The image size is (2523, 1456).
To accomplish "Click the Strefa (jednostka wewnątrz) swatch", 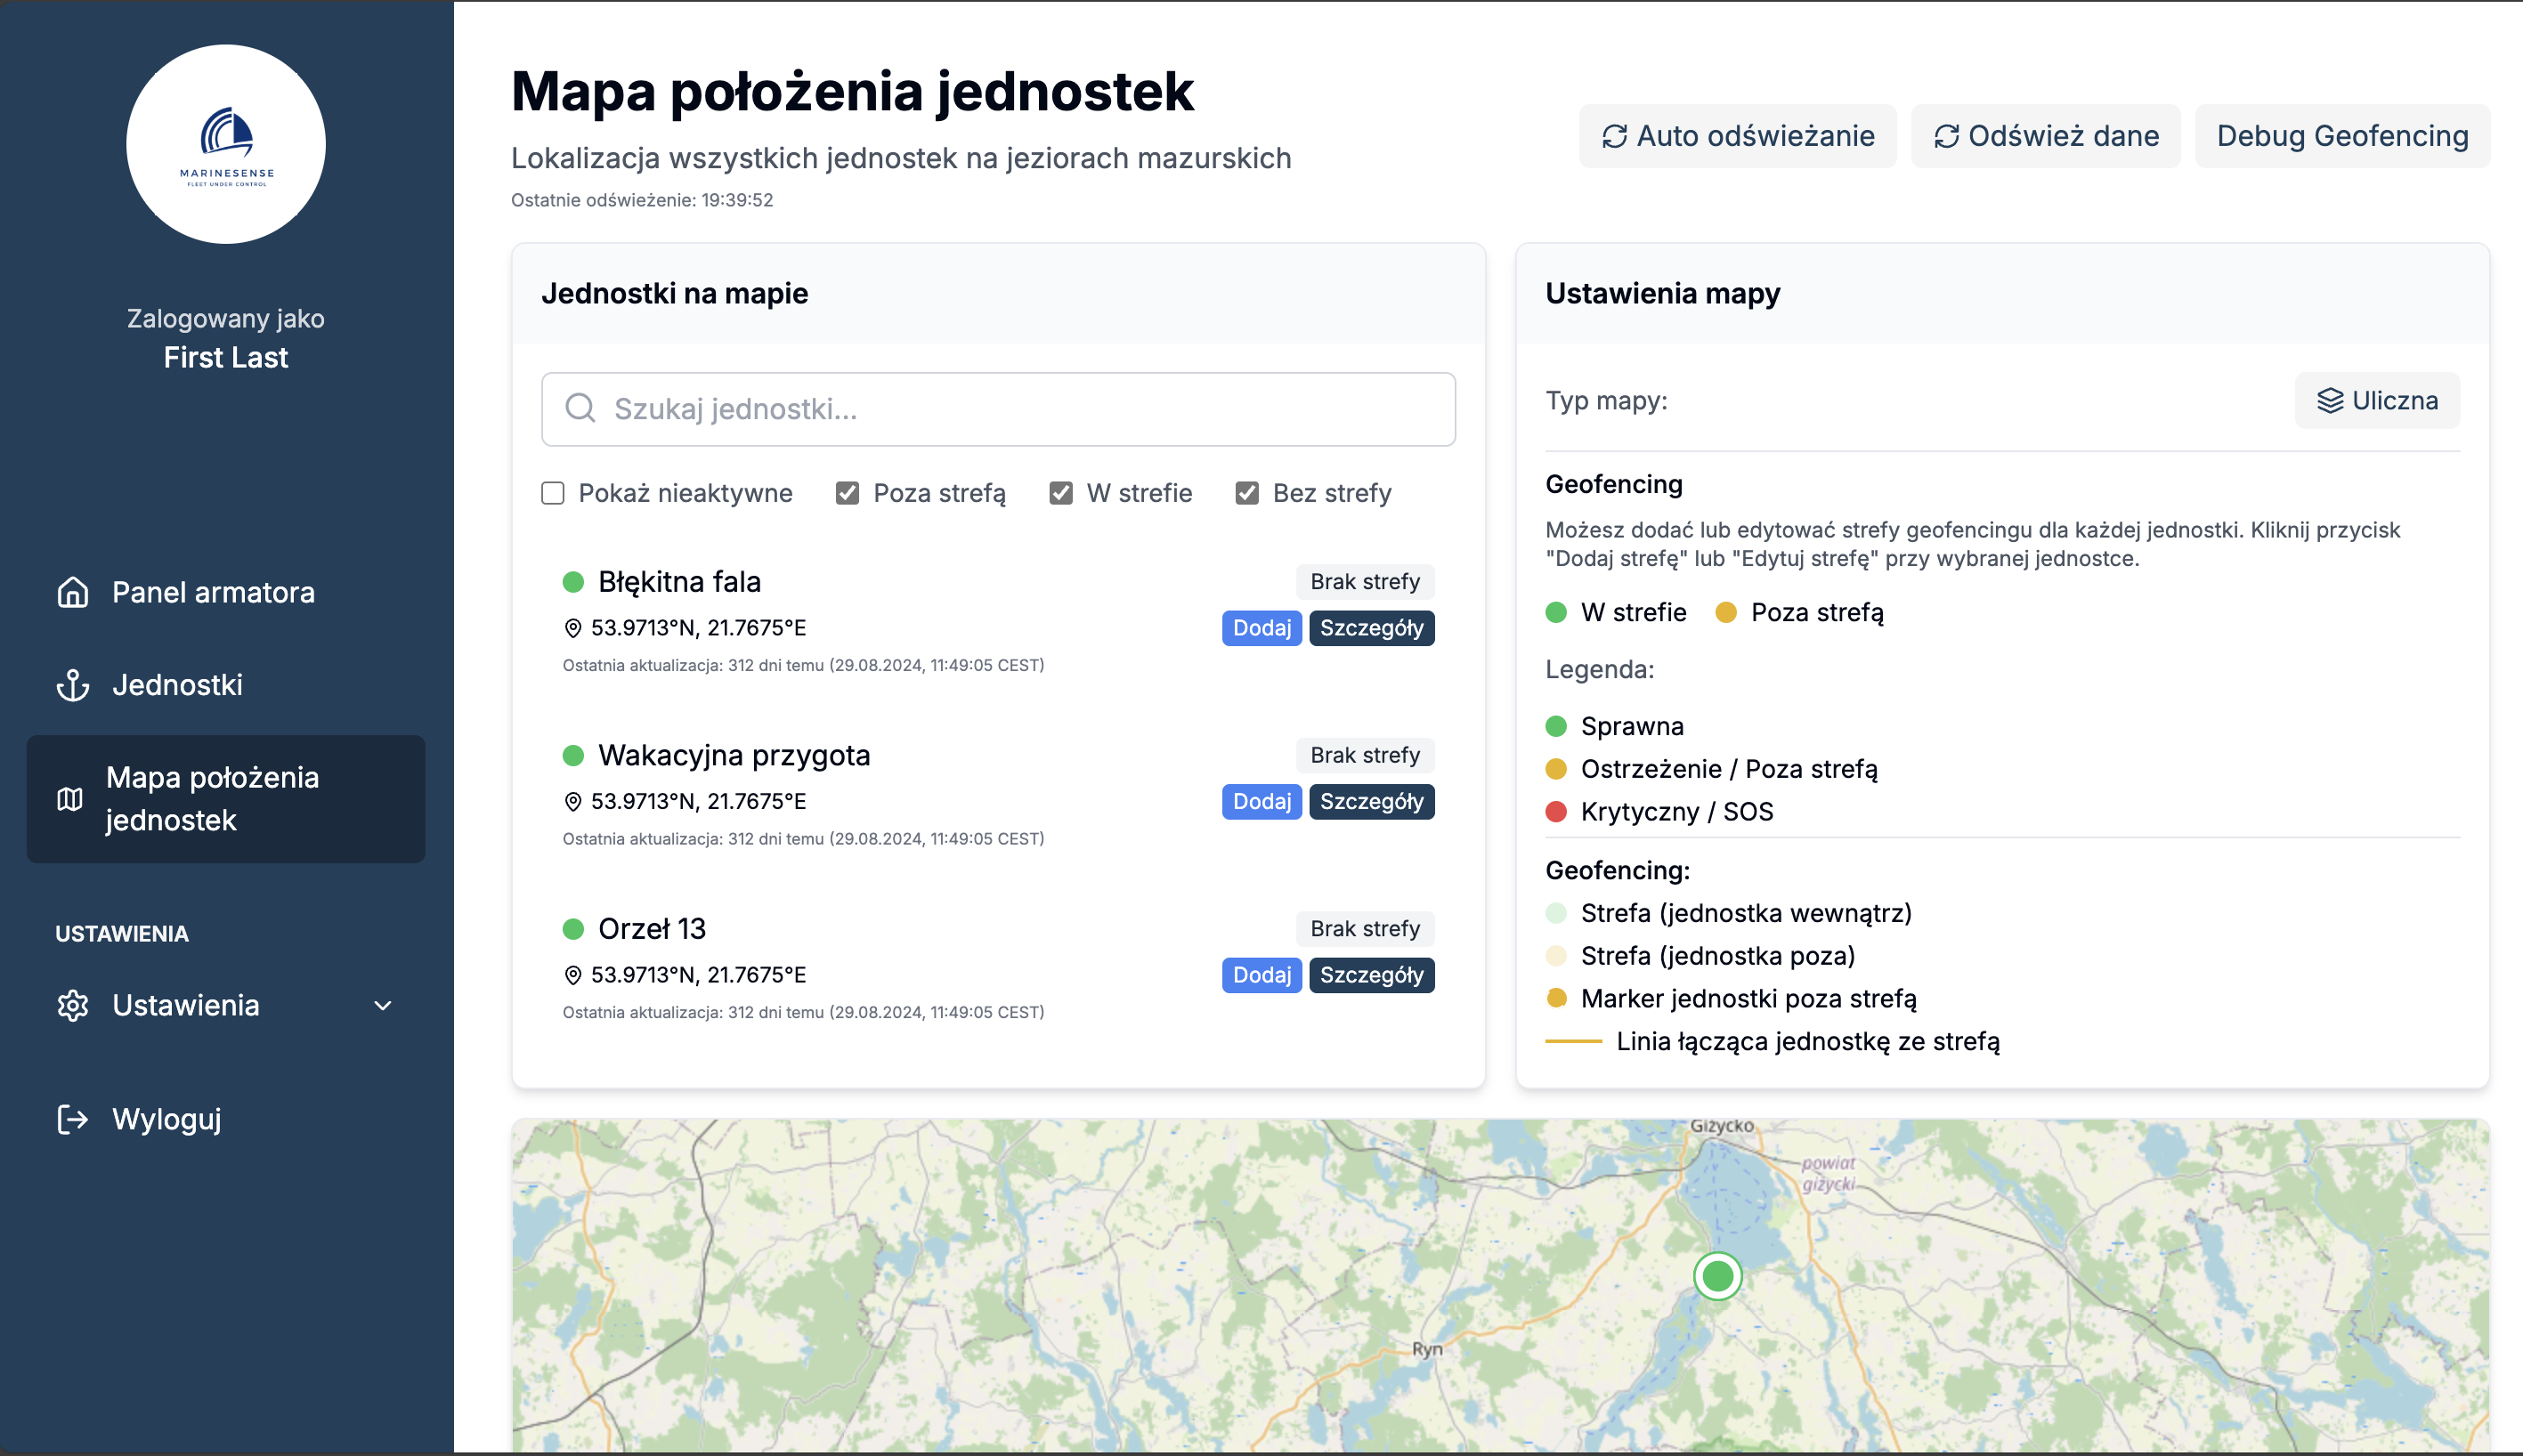I will coord(1556,913).
